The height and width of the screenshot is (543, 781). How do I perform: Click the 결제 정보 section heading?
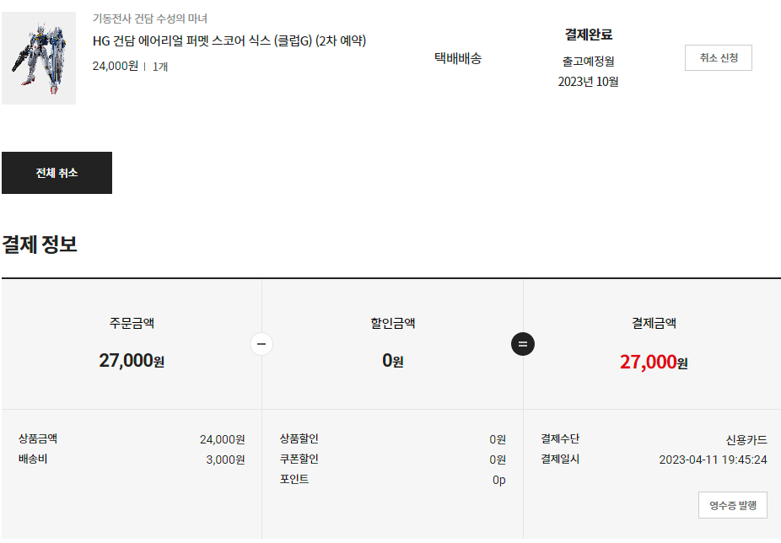coord(40,245)
